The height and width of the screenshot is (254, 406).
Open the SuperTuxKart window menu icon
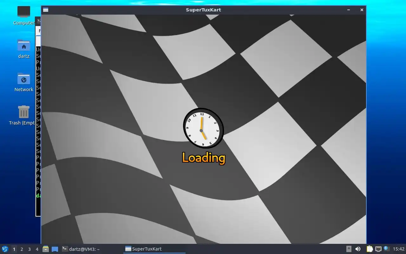click(46, 10)
